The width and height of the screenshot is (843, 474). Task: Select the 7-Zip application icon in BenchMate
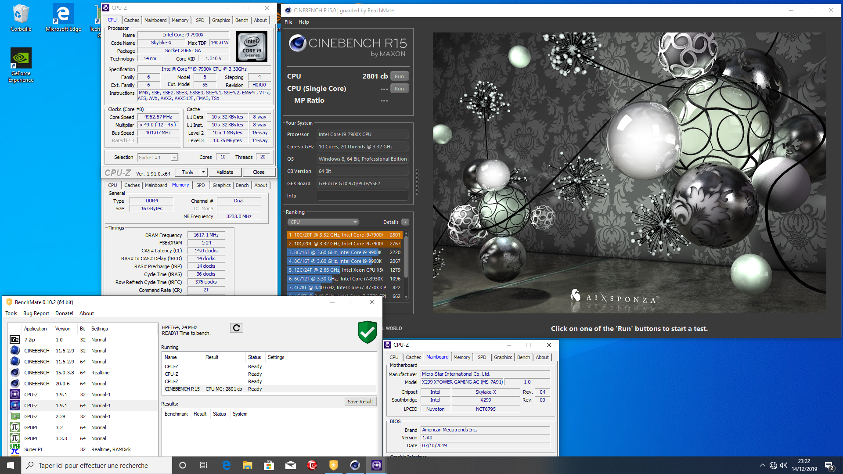[x=15, y=340]
